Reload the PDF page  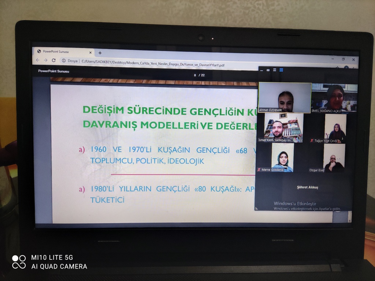tap(54, 60)
